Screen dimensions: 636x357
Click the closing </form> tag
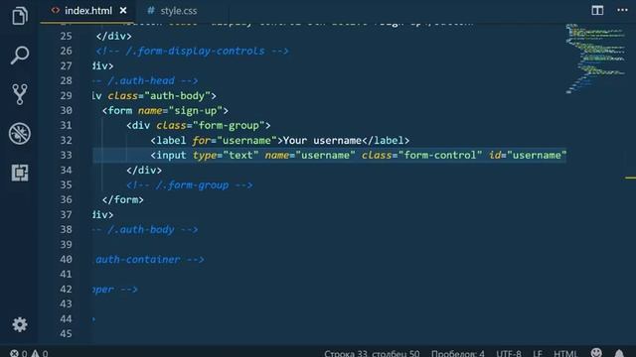click(x=123, y=200)
